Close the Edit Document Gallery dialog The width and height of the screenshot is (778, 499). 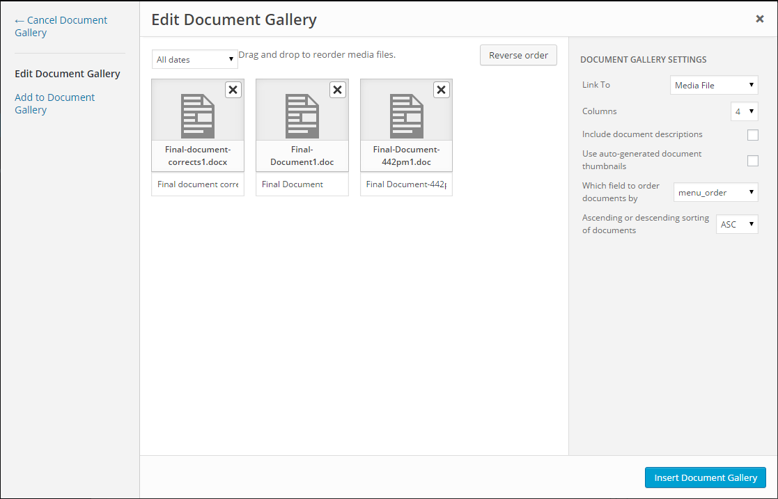point(760,19)
